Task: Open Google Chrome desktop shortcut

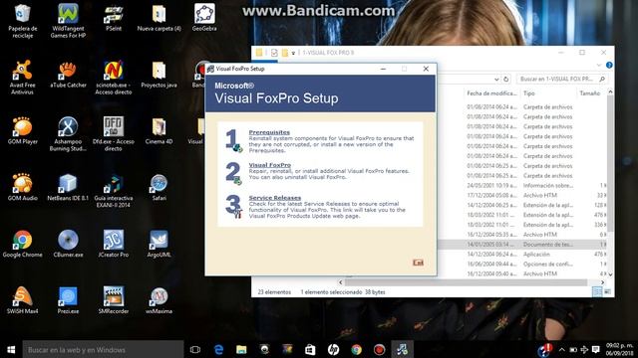Action: (22, 245)
